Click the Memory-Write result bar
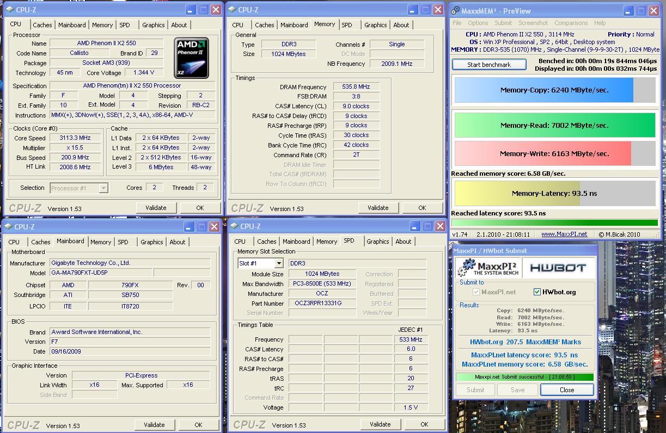Screen dimensions: 666x433 point(555,153)
